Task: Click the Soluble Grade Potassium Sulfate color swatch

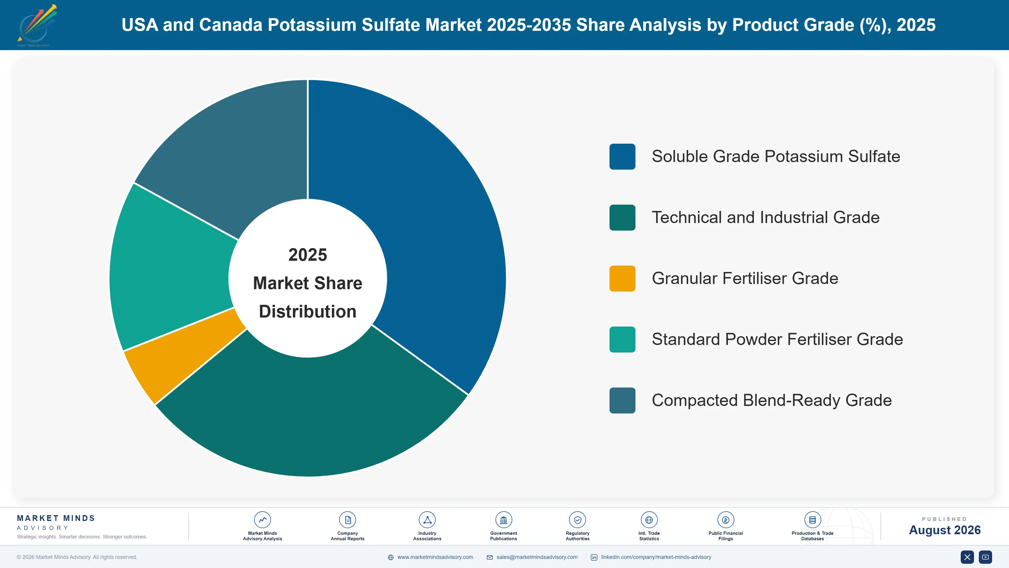Action: point(622,157)
